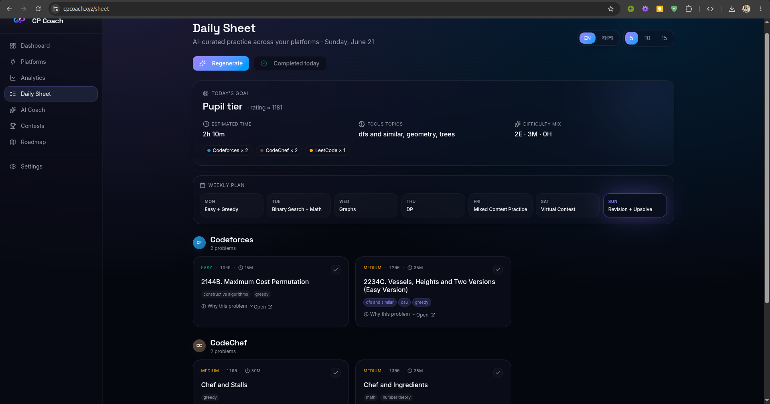The height and width of the screenshot is (404, 770).
Task: Open the Chef and Stalls problem title
Action: pos(224,385)
